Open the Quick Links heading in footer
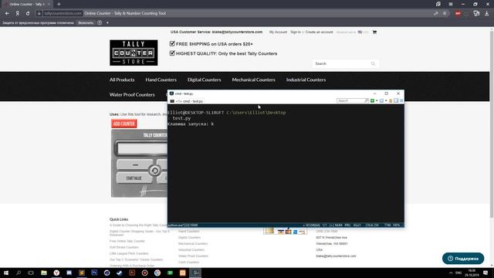494x278 pixels. click(119, 219)
